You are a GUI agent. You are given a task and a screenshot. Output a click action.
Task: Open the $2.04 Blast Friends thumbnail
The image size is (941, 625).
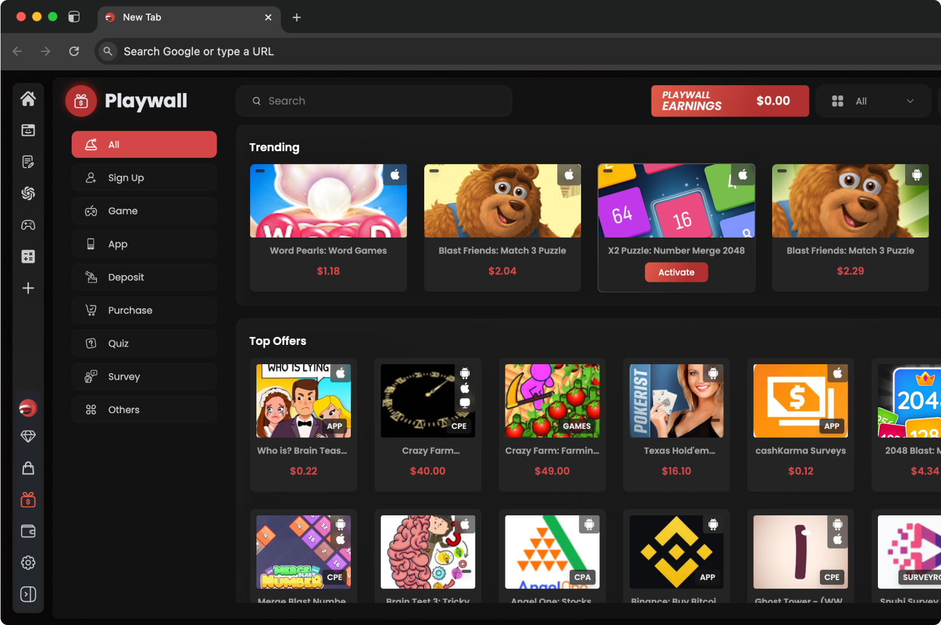point(502,201)
